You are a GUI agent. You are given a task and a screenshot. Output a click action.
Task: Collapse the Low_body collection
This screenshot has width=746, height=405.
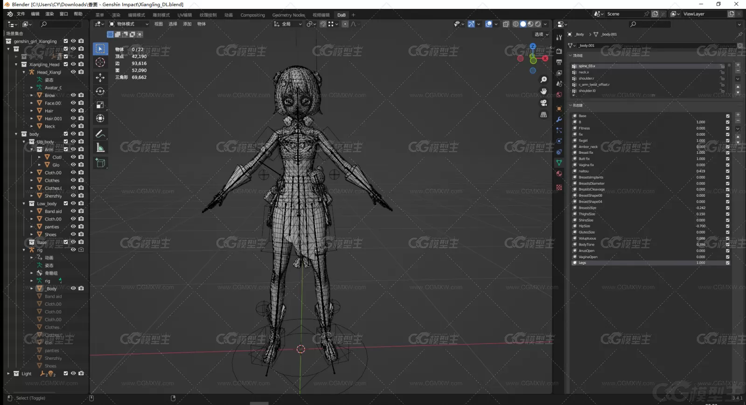click(x=24, y=204)
